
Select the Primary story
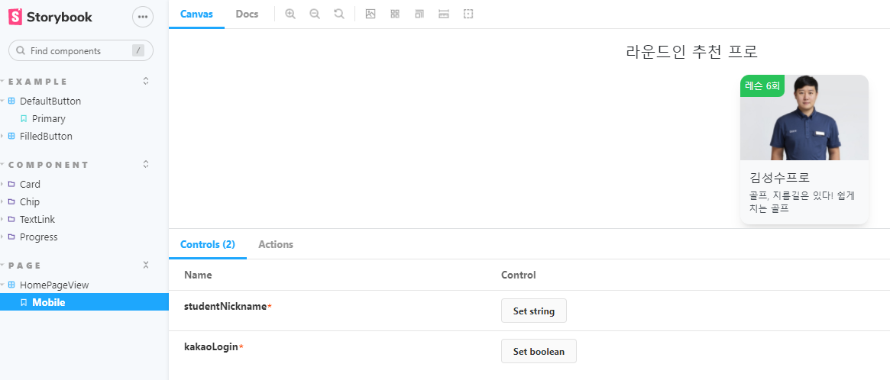click(48, 118)
